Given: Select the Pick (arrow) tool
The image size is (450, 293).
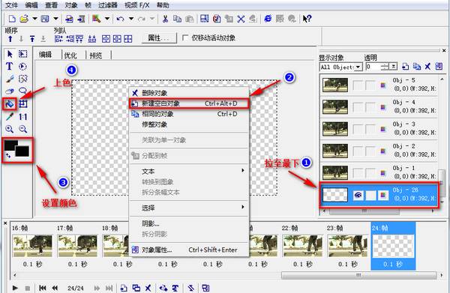Looking at the screenshot, I should 10,54.
